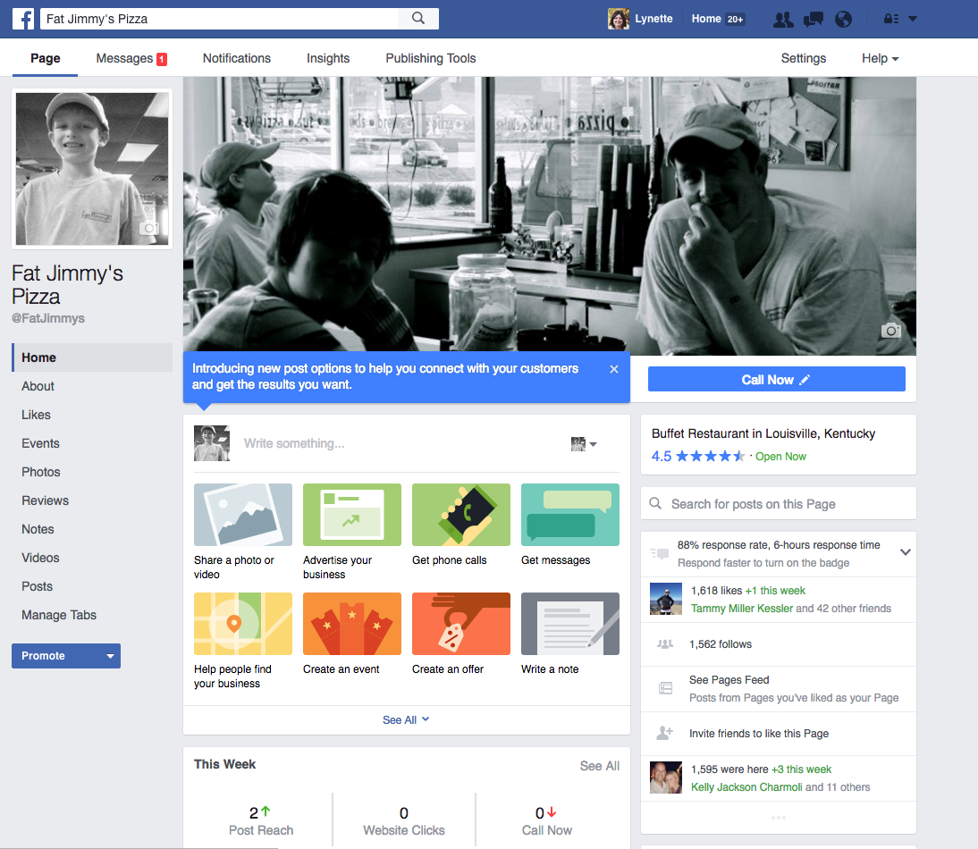Image resolution: width=978 pixels, height=849 pixels.
Task: Open the privacy shortcuts lock icon
Action: point(890,19)
